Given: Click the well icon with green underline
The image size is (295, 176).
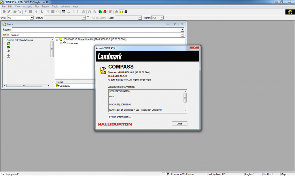Looking at the screenshot, I should (8, 56).
